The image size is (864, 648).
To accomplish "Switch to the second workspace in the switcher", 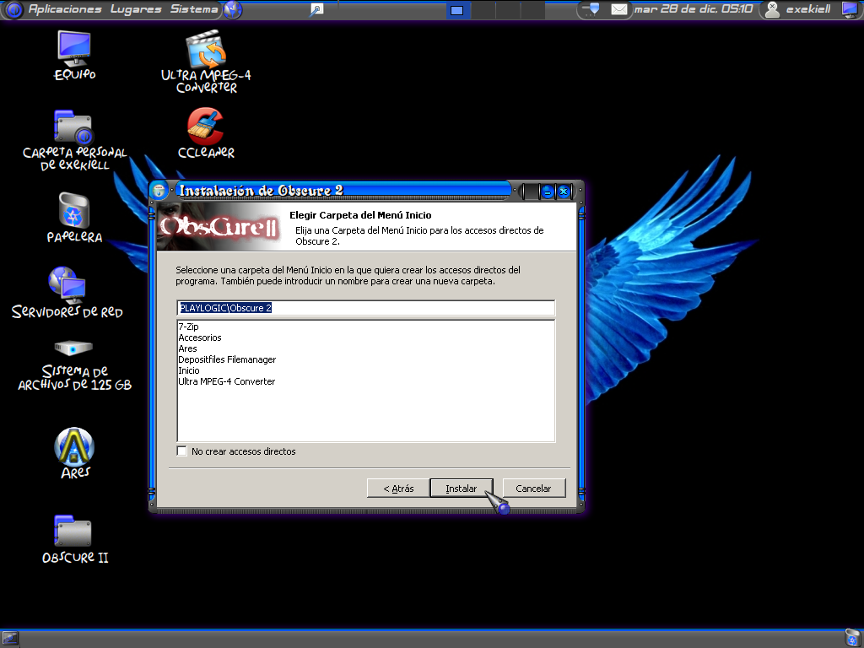I will click(x=483, y=10).
